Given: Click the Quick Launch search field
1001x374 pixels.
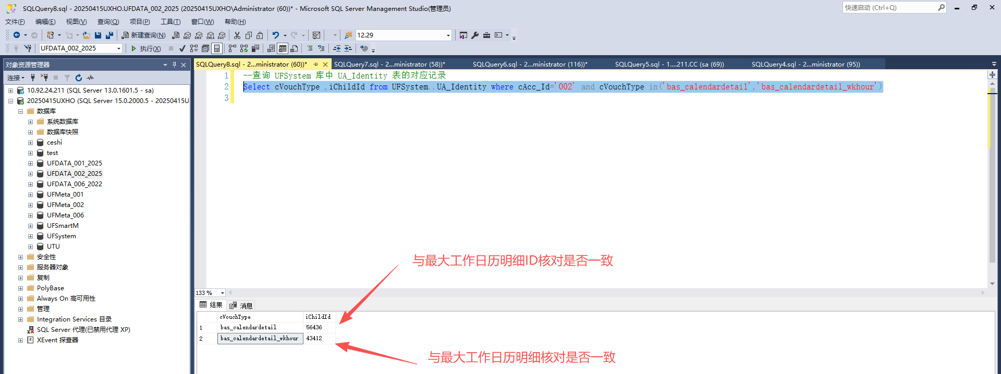Looking at the screenshot, I should pos(889,8).
